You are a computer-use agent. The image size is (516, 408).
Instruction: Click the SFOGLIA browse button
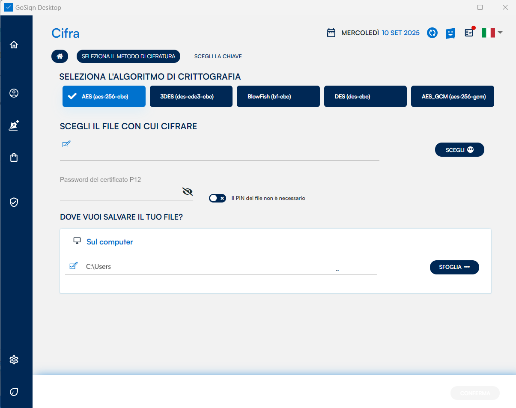[x=454, y=267]
